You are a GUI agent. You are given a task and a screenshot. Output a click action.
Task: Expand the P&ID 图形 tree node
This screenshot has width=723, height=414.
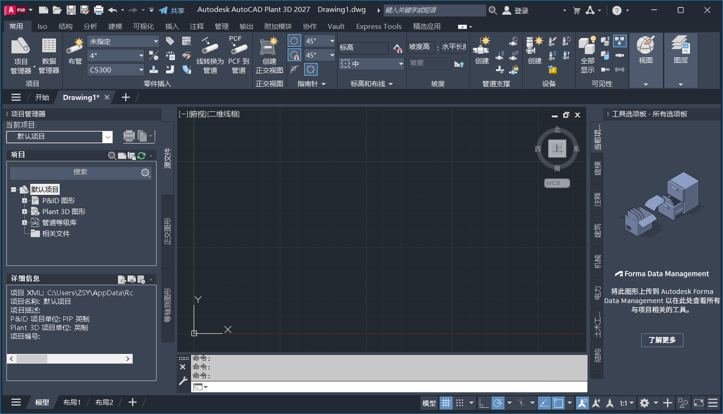25,200
